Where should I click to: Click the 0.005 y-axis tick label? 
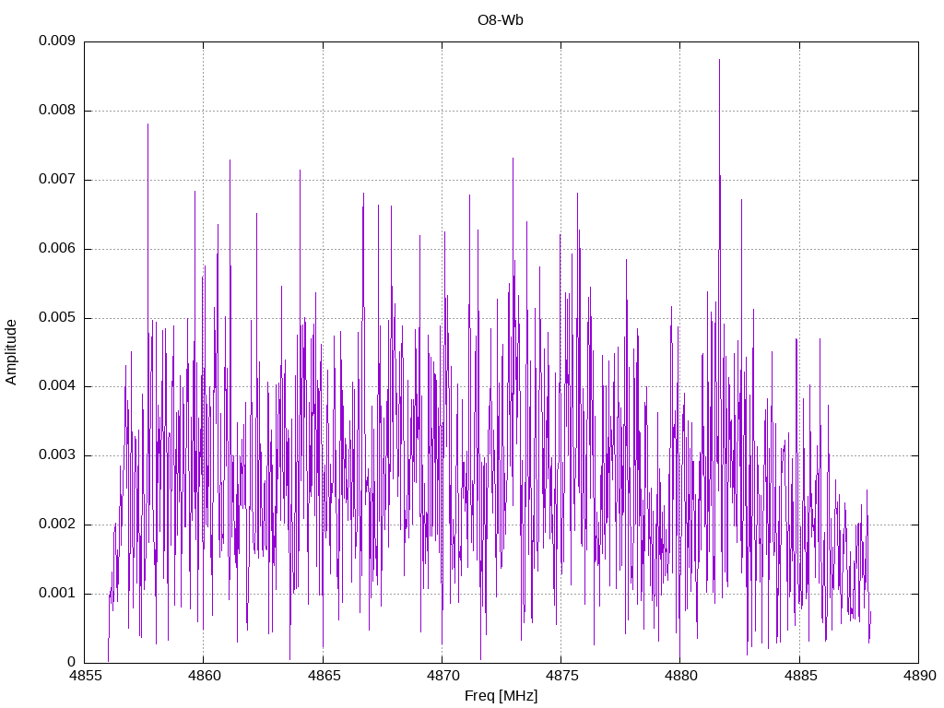click(x=56, y=318)
